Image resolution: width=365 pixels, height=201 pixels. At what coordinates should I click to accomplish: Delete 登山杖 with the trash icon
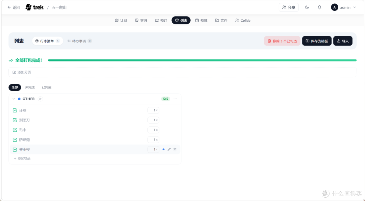coord(175,149)
